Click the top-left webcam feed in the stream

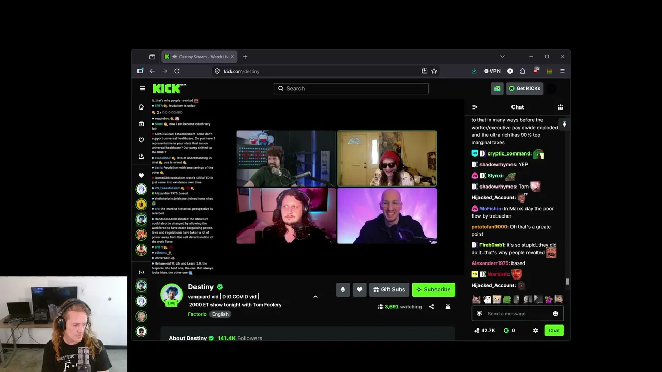286,158
